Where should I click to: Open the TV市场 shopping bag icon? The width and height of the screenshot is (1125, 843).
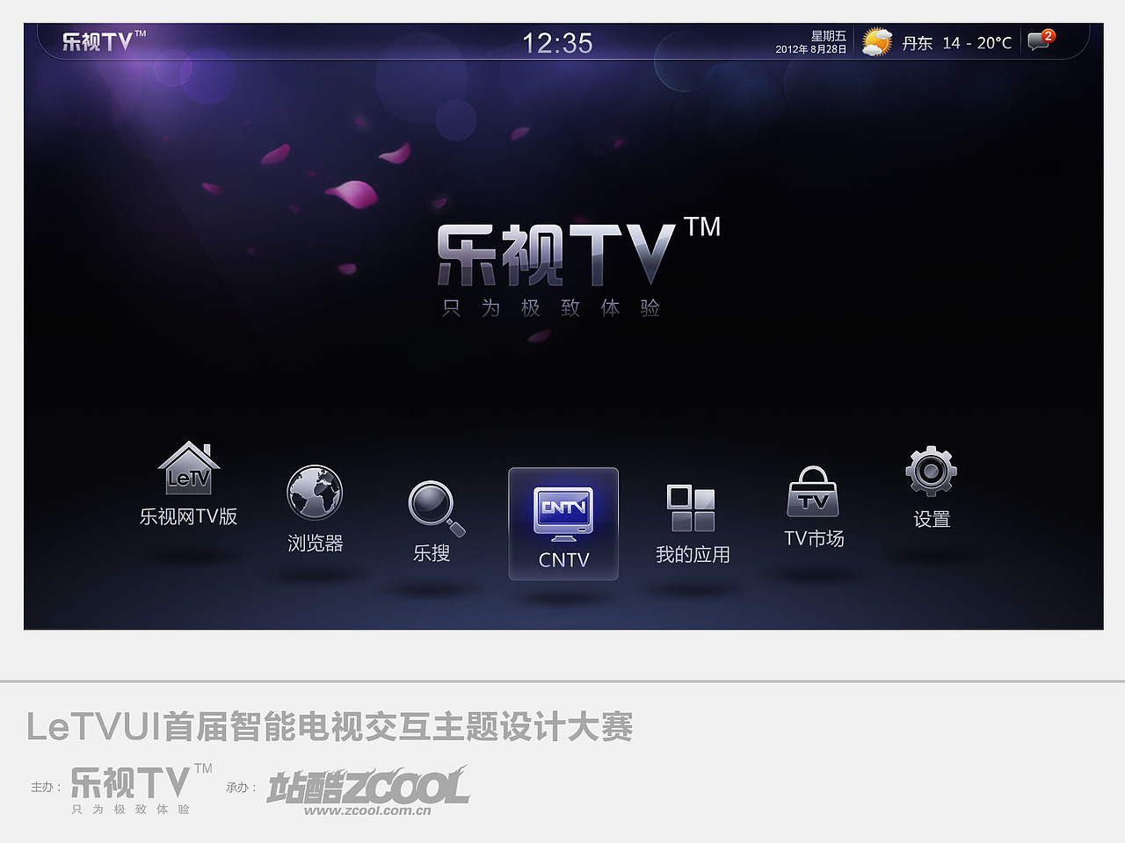pos(813,492)
